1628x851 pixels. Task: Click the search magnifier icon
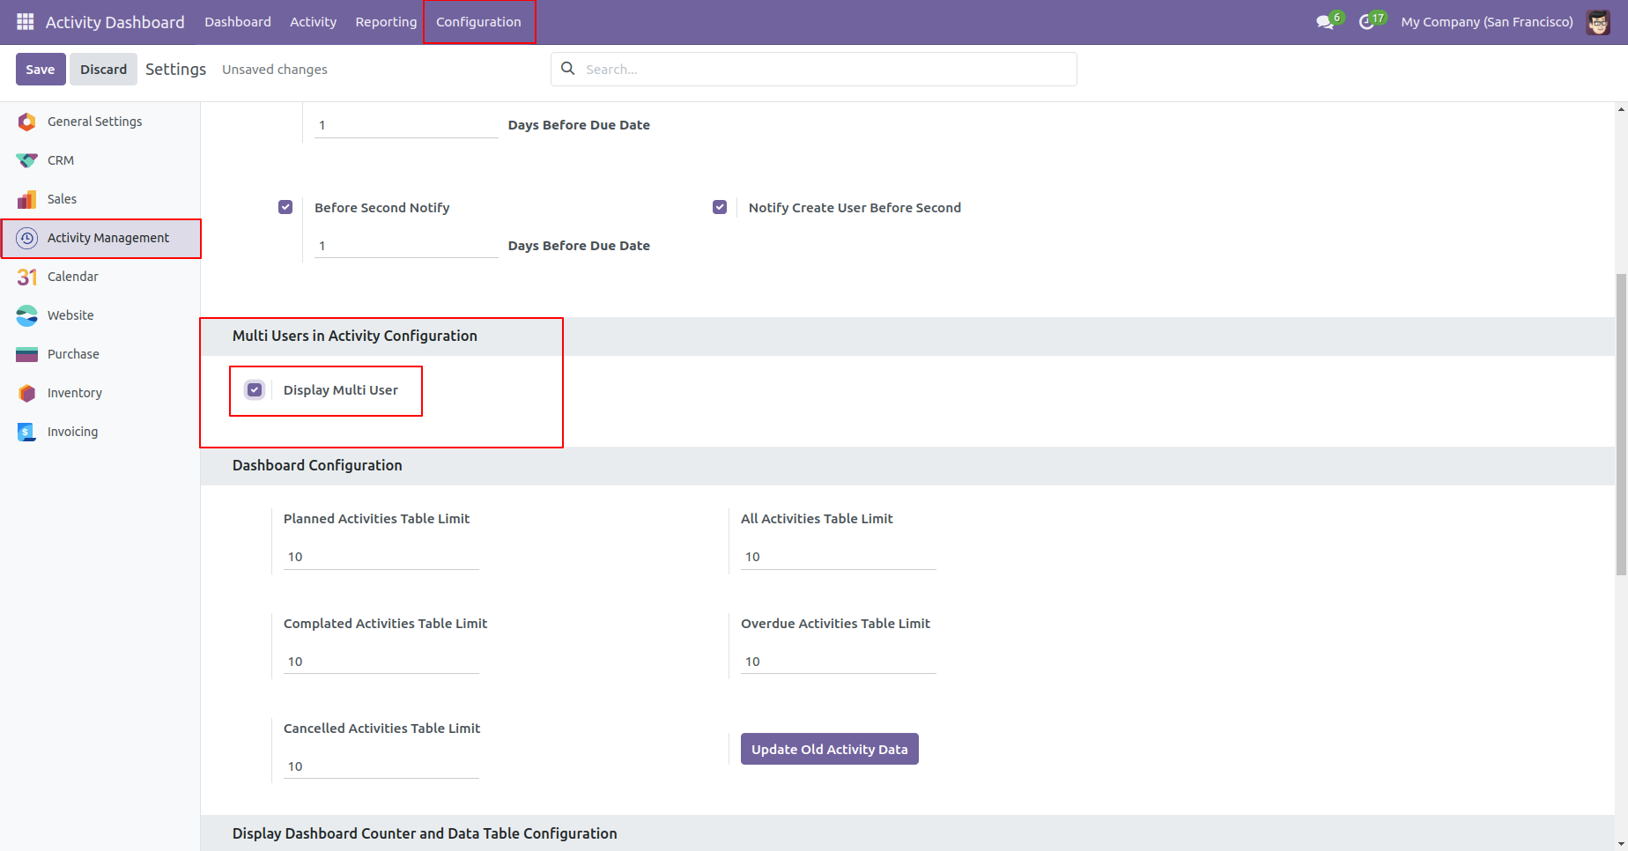[568, 69]
